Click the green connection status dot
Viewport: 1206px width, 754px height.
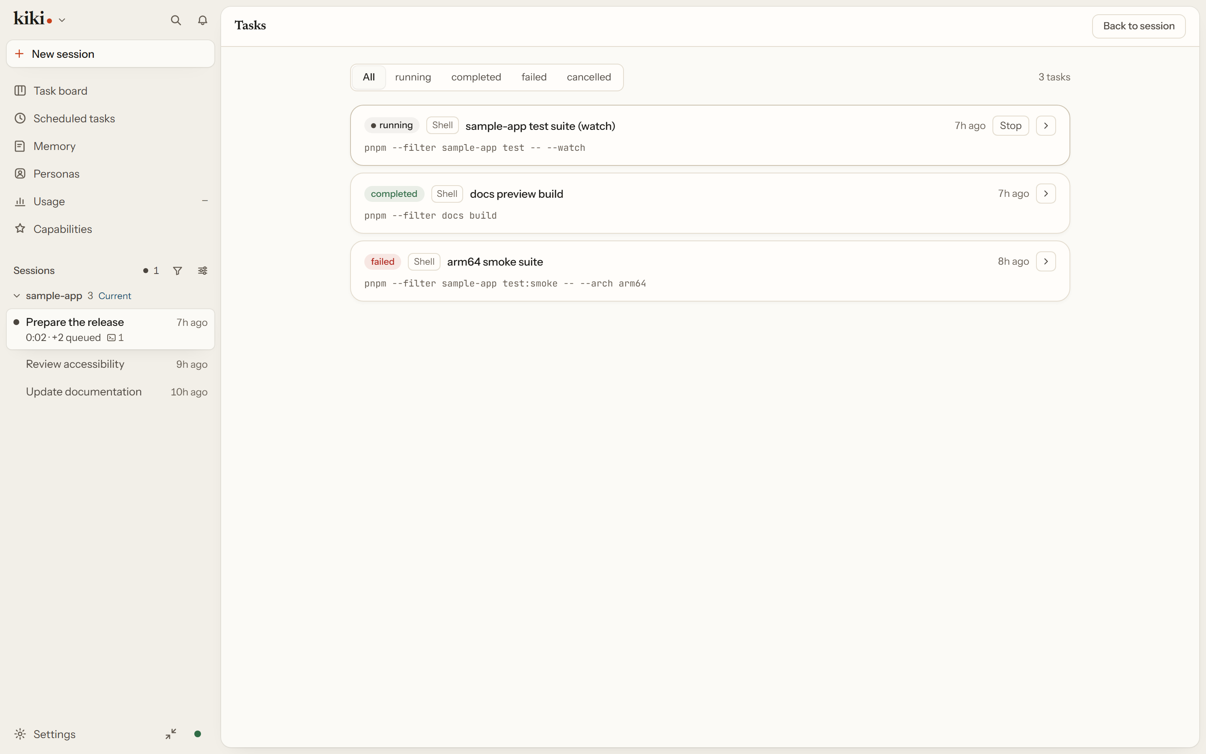click(x=197, y=734)
